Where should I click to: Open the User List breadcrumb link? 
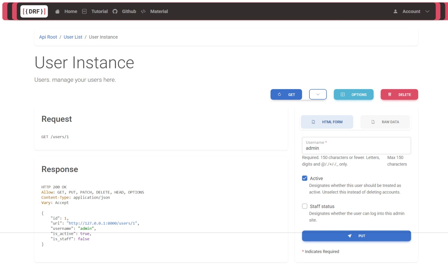tap(73, 37)
